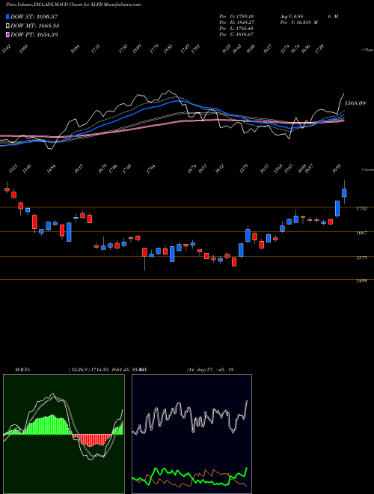Click the tall blue candle just below 1752 line
Viewport: 374px width, 494px height.
click(337, 209)
